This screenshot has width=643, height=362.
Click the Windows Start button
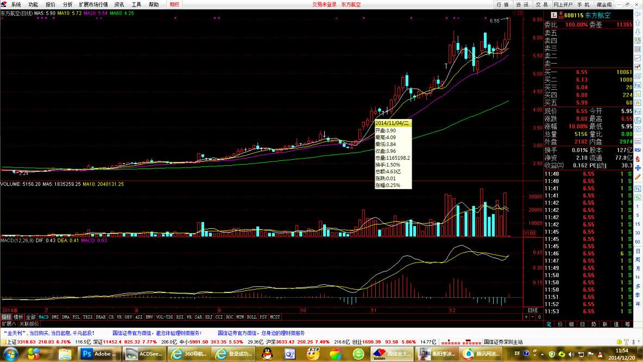click(x=11, y=354)
